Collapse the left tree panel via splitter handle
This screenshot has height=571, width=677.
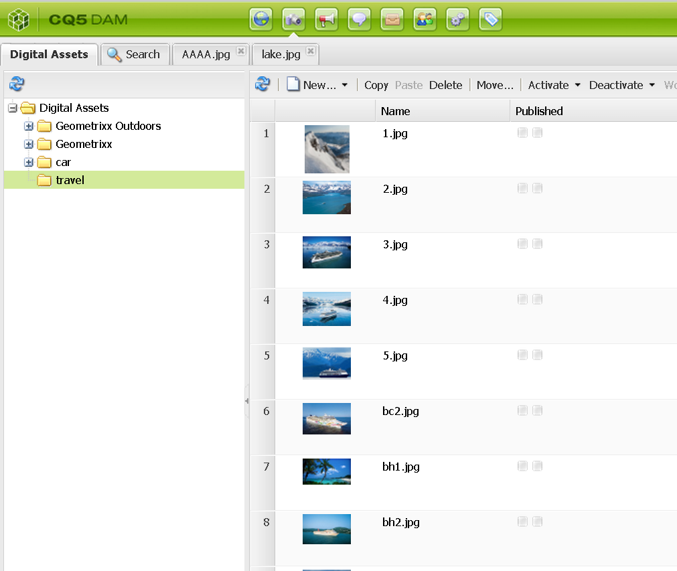(x=246, y=401)
